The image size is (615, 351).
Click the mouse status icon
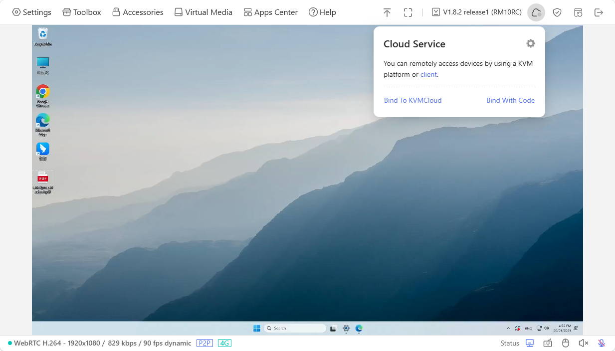566,343
